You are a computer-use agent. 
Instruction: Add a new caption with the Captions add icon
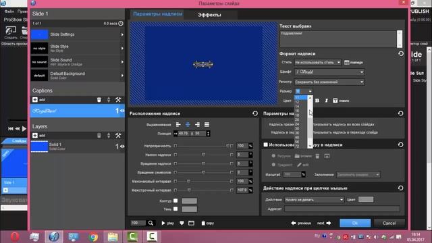[35, 100]
